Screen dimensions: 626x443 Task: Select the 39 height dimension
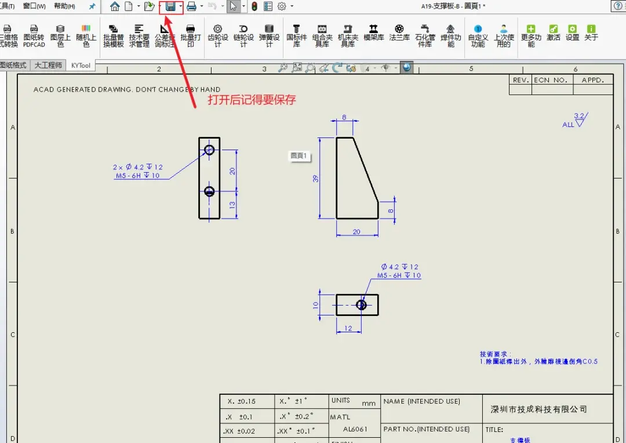coord(315,178)
